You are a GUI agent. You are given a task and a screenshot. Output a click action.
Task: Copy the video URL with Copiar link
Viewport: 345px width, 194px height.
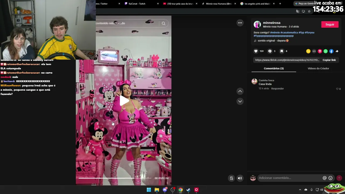click(329, 60)
